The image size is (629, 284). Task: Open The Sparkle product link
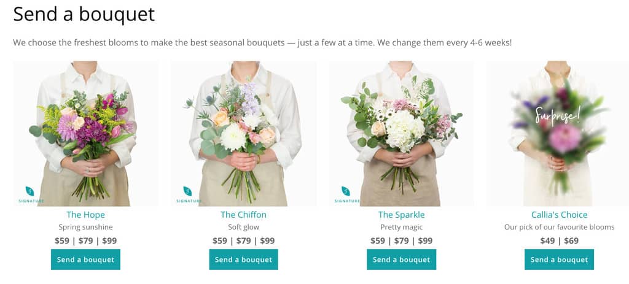click(x=401, y=215)
